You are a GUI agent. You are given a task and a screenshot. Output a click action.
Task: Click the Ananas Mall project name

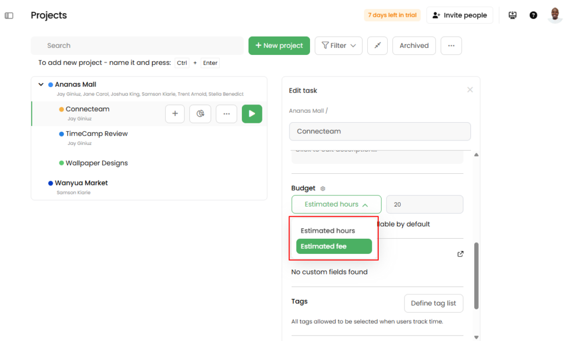click(x=75, y=84)
